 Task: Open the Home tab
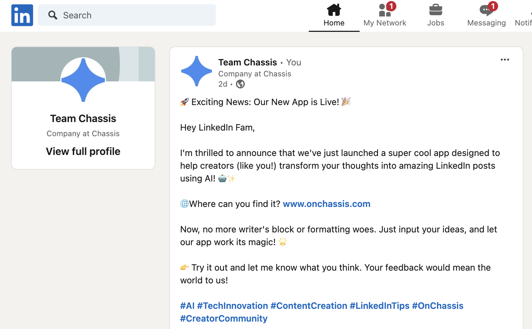334,16
